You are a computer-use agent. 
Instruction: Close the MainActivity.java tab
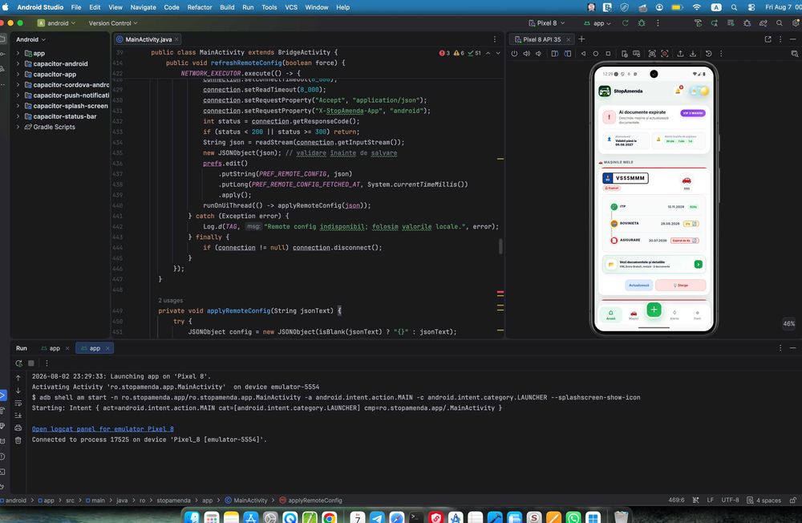pos(176,39)
